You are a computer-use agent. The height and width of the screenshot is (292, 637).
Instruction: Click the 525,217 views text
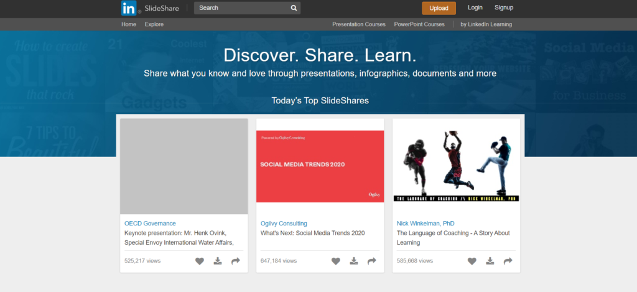click(x=142, y=261)
